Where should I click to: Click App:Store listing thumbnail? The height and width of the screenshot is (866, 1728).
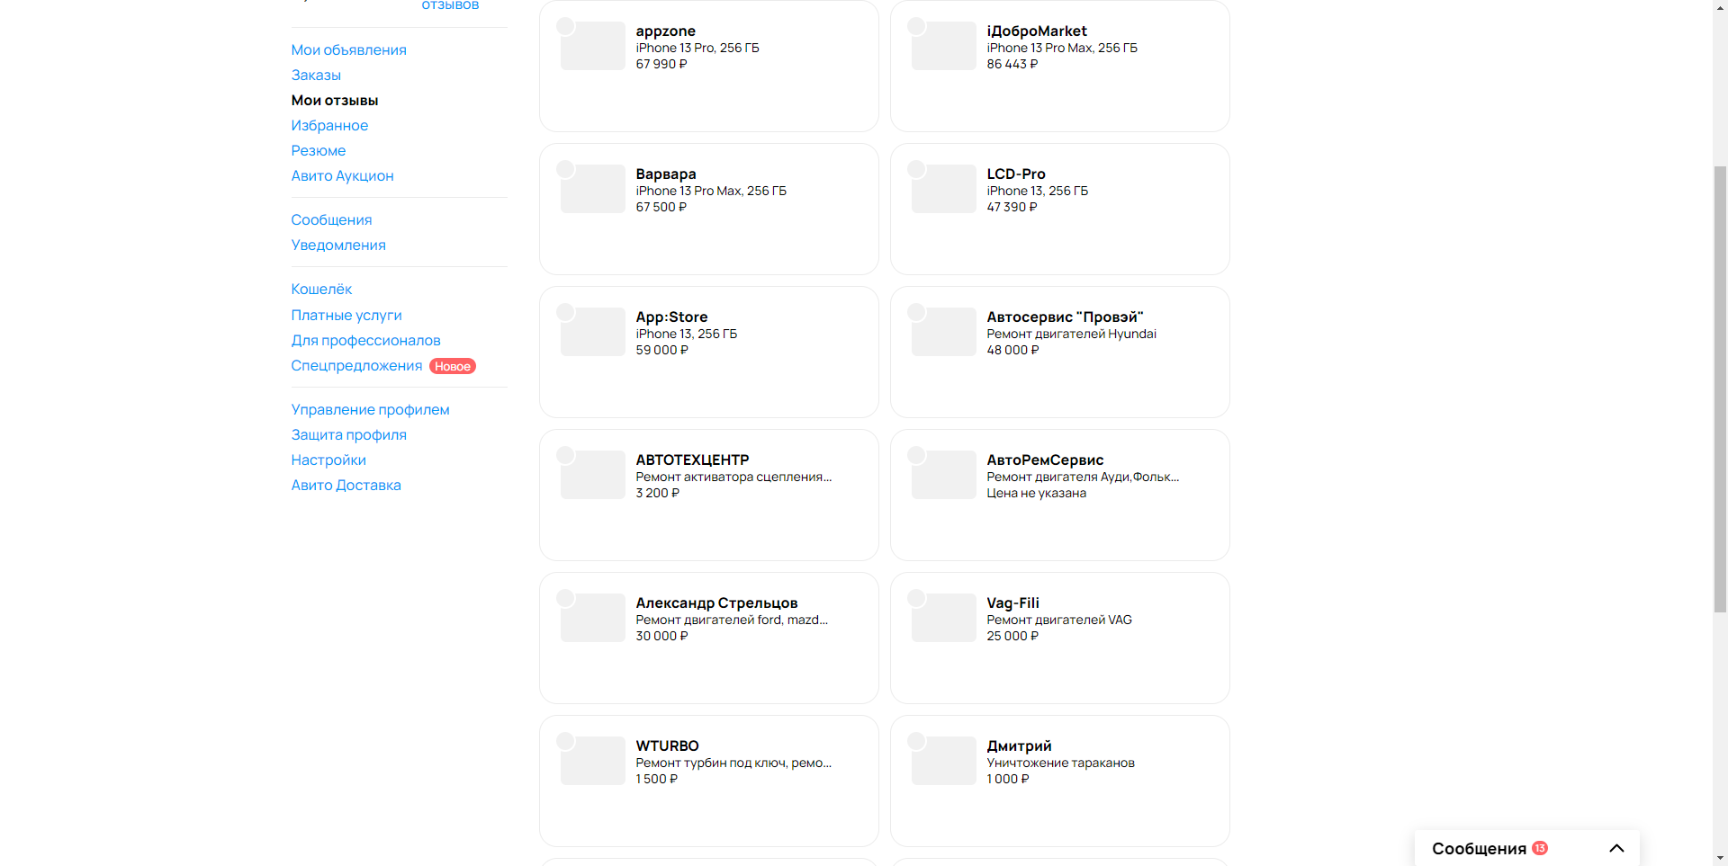point(593,332)
